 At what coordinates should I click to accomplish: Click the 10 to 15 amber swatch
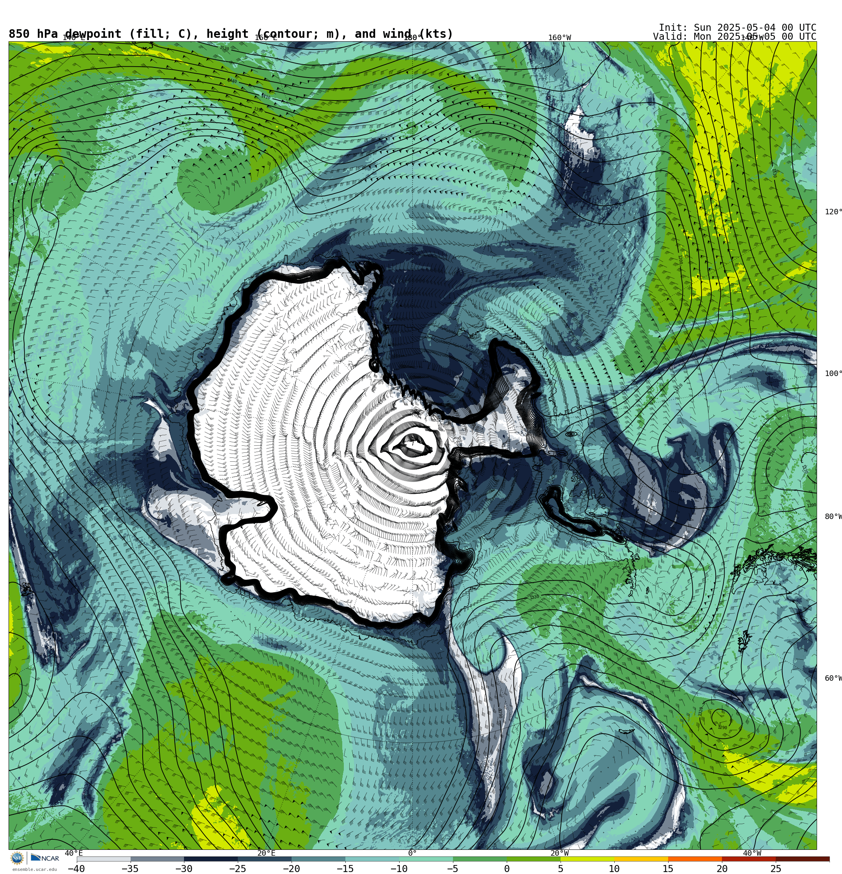[x=641, y=859]
